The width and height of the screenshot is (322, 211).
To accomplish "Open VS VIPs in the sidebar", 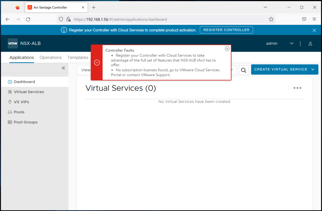I will click(x=35, y=102).
